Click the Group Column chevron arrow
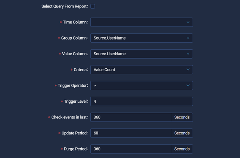The image size is (240, 158). (188, 38)
